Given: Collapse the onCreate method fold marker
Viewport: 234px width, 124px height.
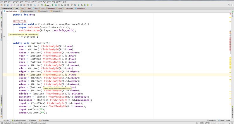Looking at the screenshot, I should coord(7,24).
